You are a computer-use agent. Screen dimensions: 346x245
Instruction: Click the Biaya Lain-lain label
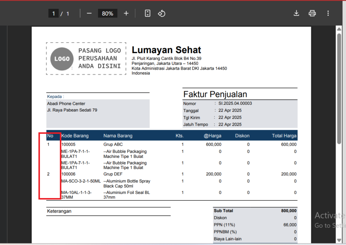(227, 239)
